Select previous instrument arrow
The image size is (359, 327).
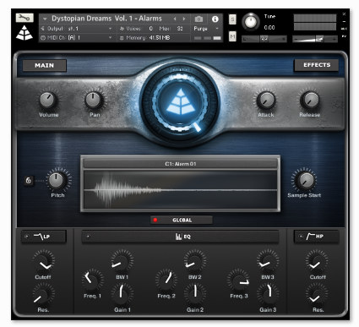[175, 19]
